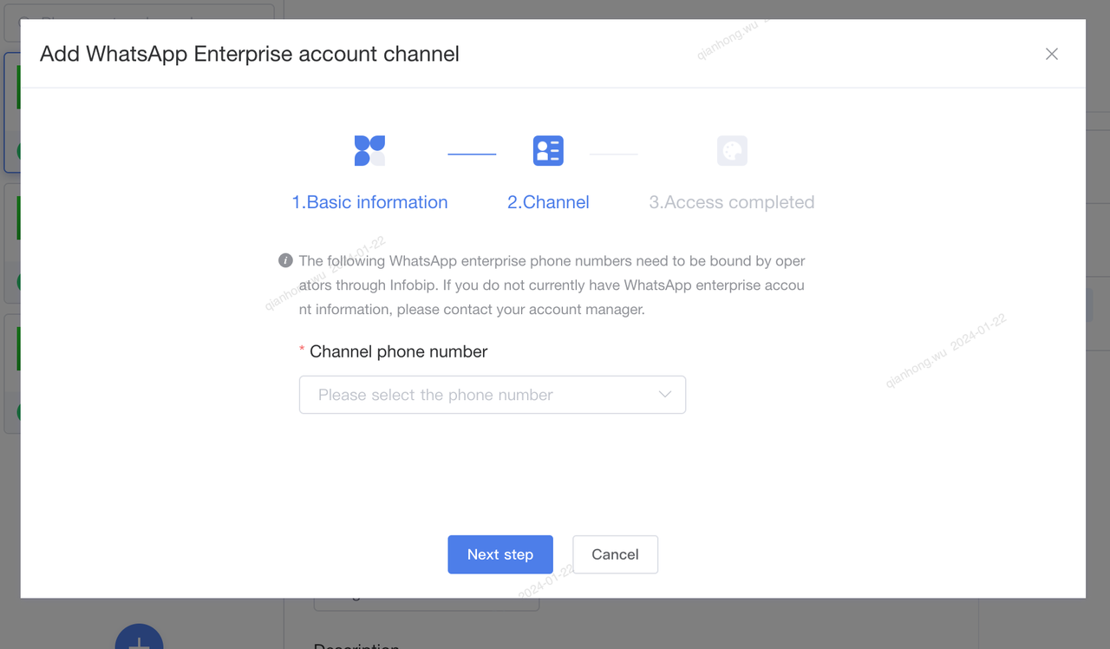Click the Access completed step icon
1110x649 pixels.
[x=732, y=151]
